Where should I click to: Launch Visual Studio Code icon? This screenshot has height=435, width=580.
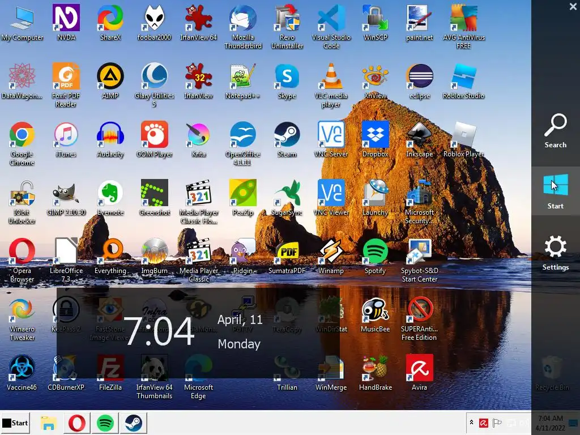[x=331, y=27]
